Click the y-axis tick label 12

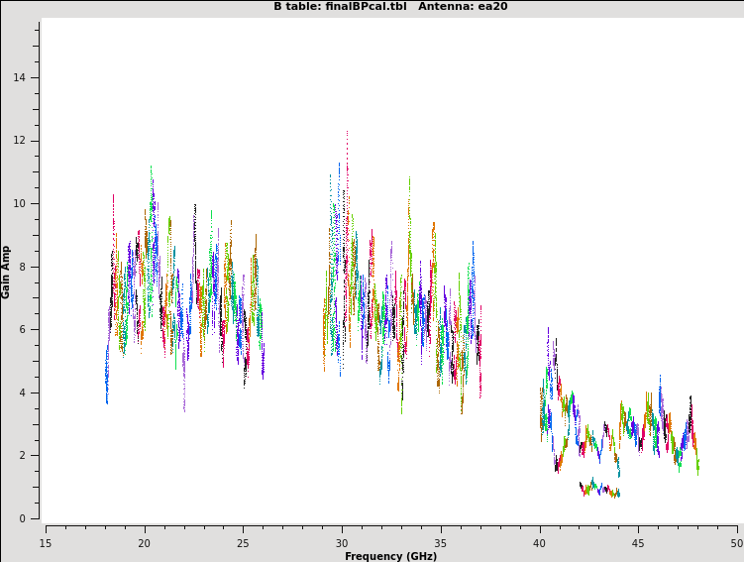[x=21, y=141]
